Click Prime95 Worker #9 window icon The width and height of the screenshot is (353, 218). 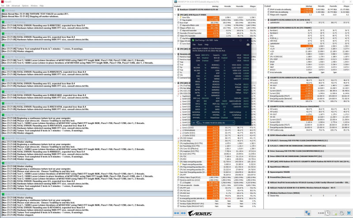tap(3, 115)
